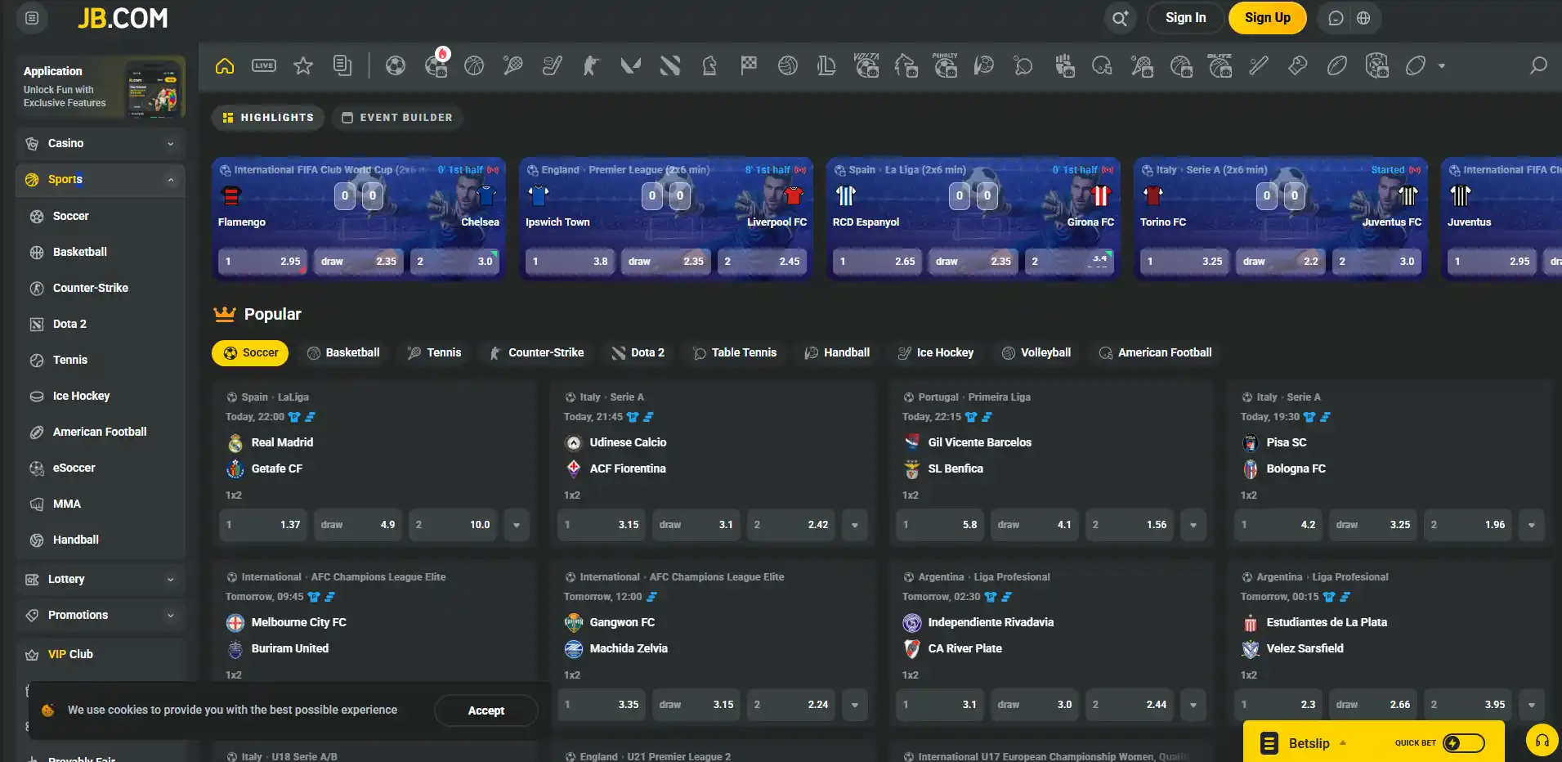Expand more markets for Gil Vicente vs Benfica
Screen dimensions: 1562x762
pyautogui.click(x=1193, y=525)
